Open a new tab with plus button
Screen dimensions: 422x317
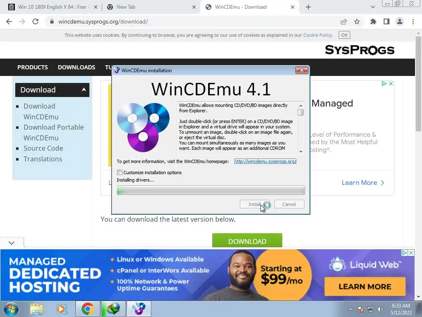308,7
